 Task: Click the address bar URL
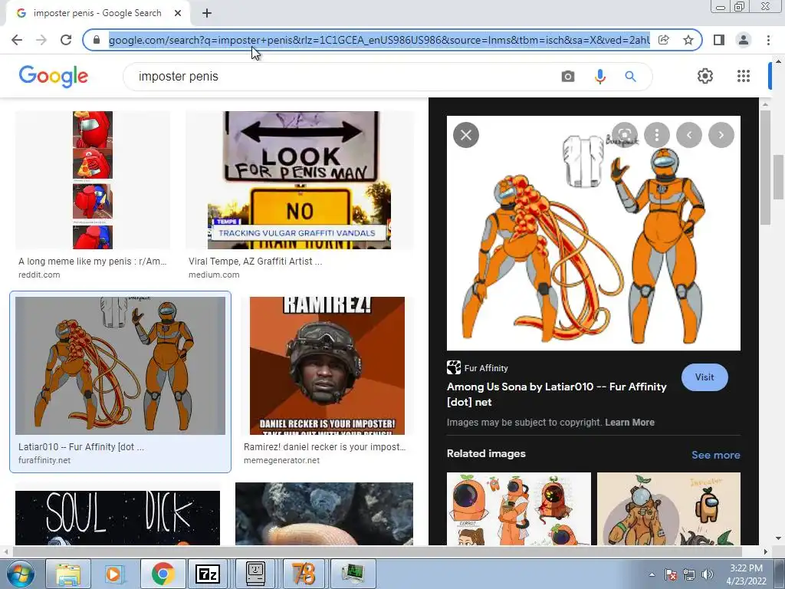(379, 40)
